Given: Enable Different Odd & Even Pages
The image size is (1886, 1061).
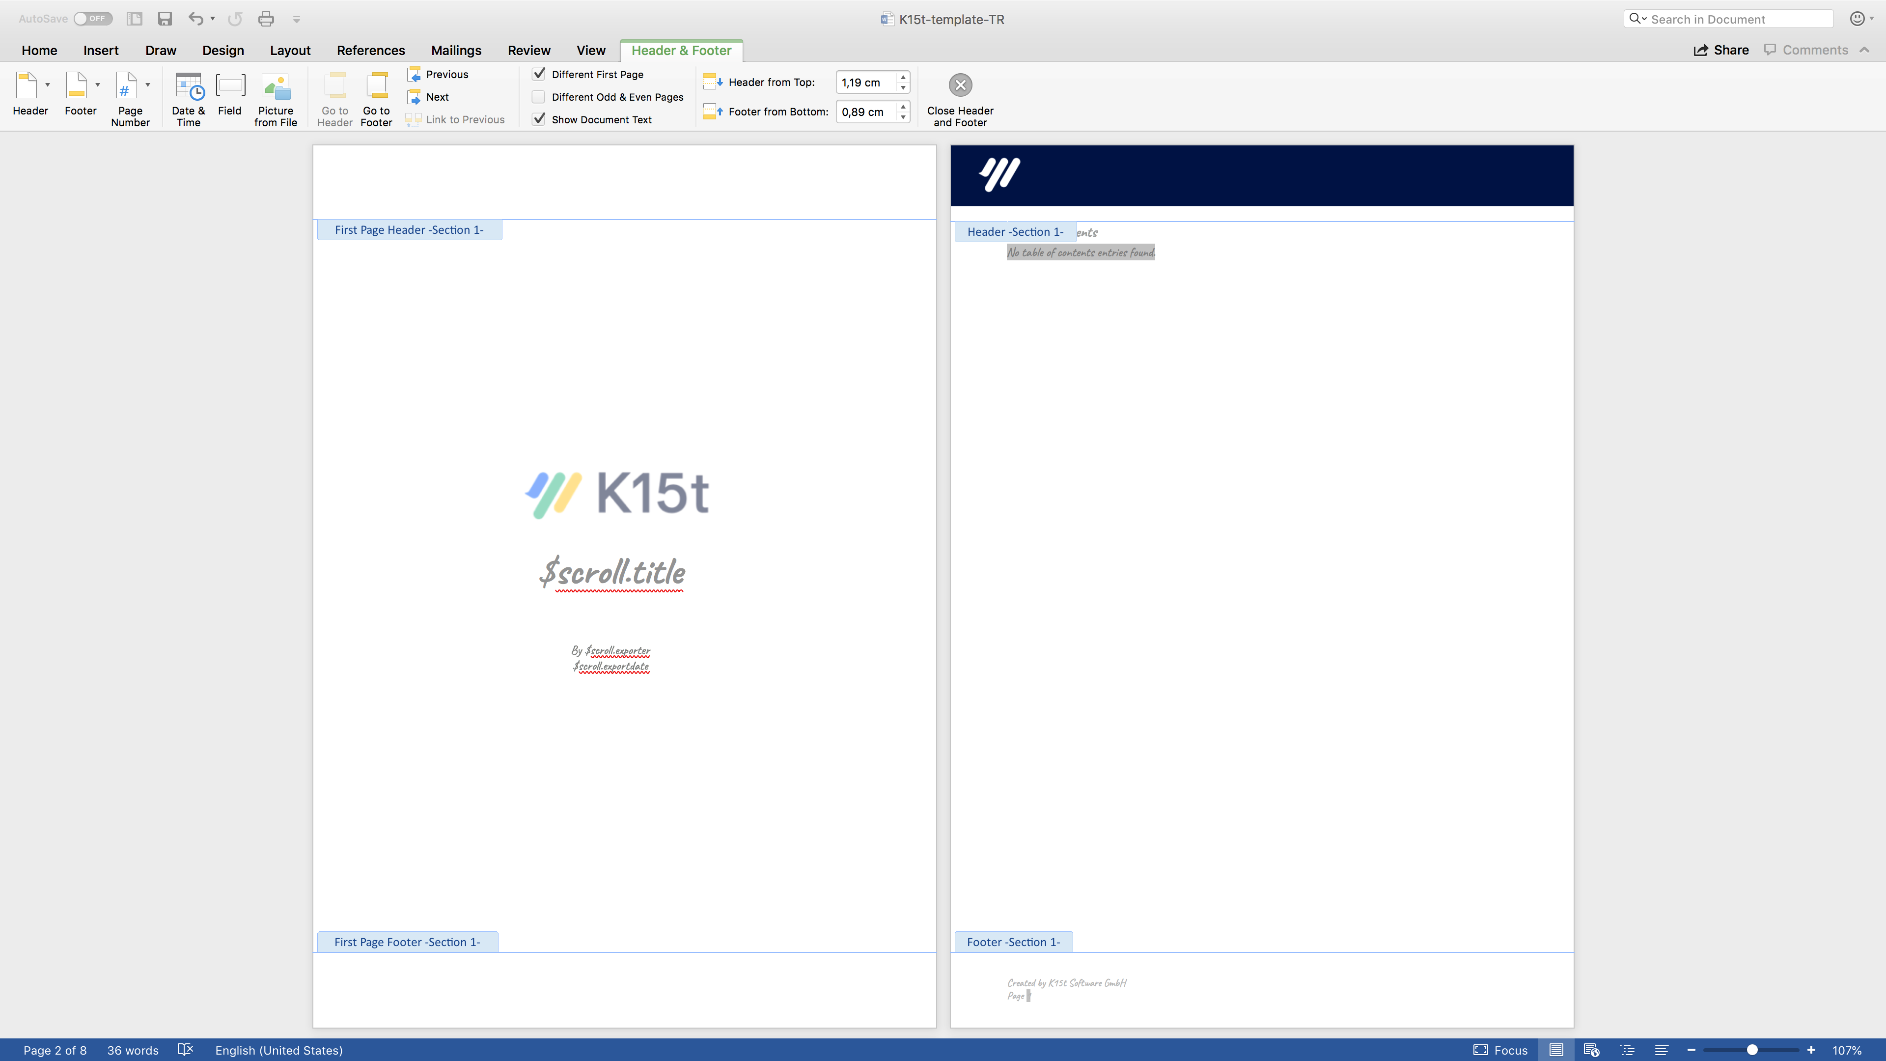Looking at the screenshot, I should click(540, 97).
